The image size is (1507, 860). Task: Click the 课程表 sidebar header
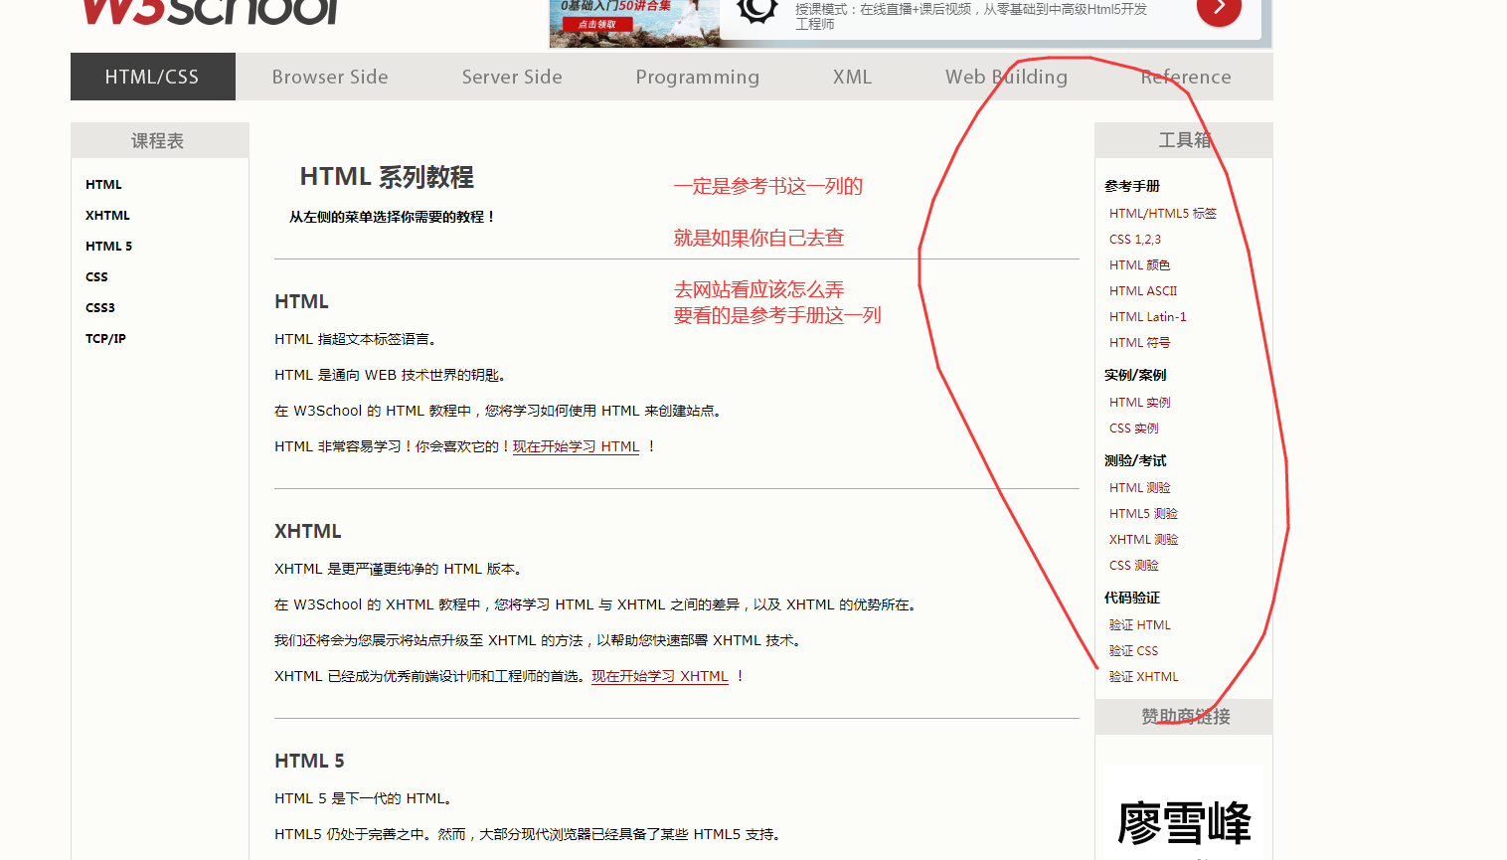159,140
